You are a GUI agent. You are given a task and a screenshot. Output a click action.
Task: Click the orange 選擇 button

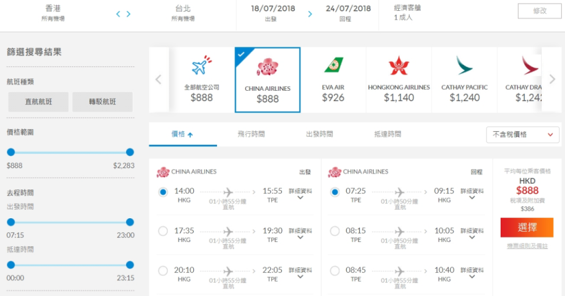[527, 227]
